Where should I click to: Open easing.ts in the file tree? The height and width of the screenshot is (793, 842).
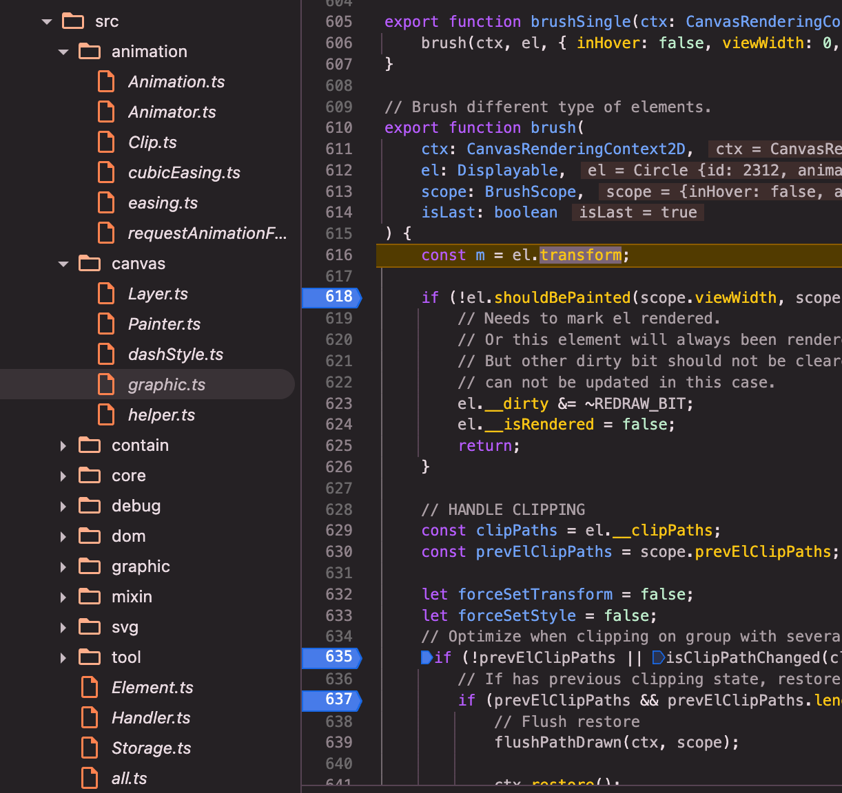point(163,203)
